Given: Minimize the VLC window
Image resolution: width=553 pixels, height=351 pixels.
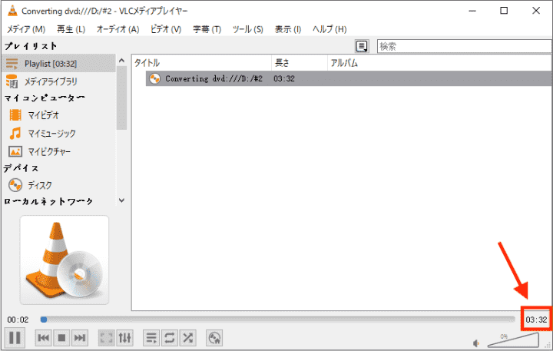Looking at the screenshot, I should click(472, 11).
